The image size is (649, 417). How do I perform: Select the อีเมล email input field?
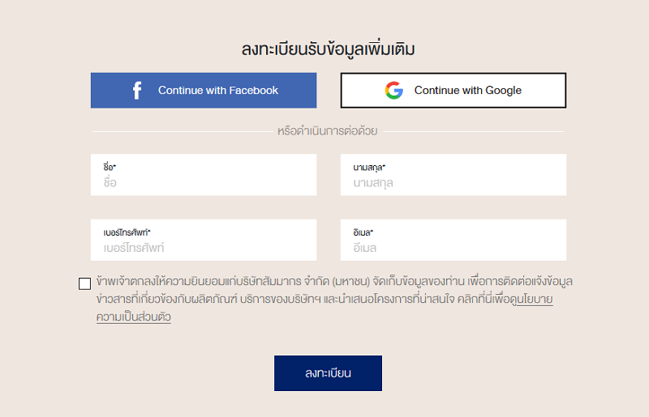pos(453,240)
